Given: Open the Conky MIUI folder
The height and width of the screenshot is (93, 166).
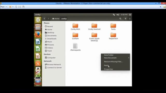Looking at the screenshot, I should pos(75,26).
